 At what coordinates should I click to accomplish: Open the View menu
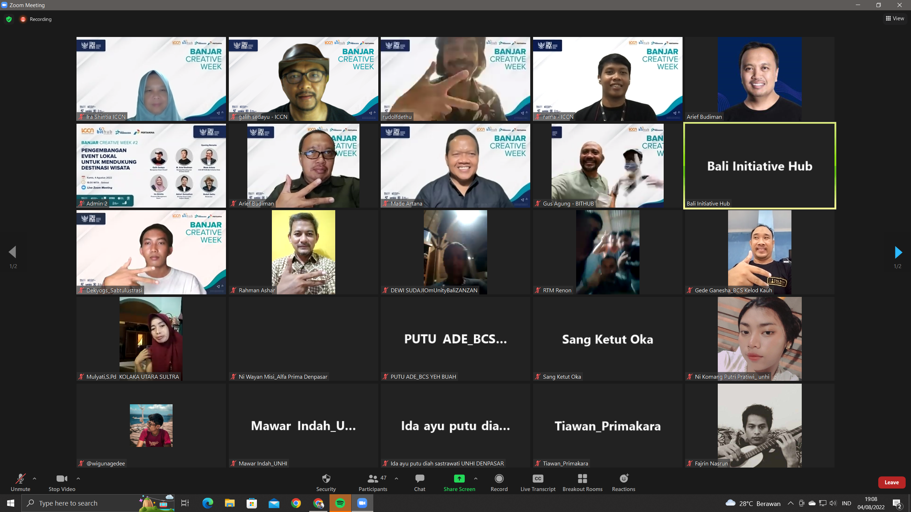[x=895, y=18]
